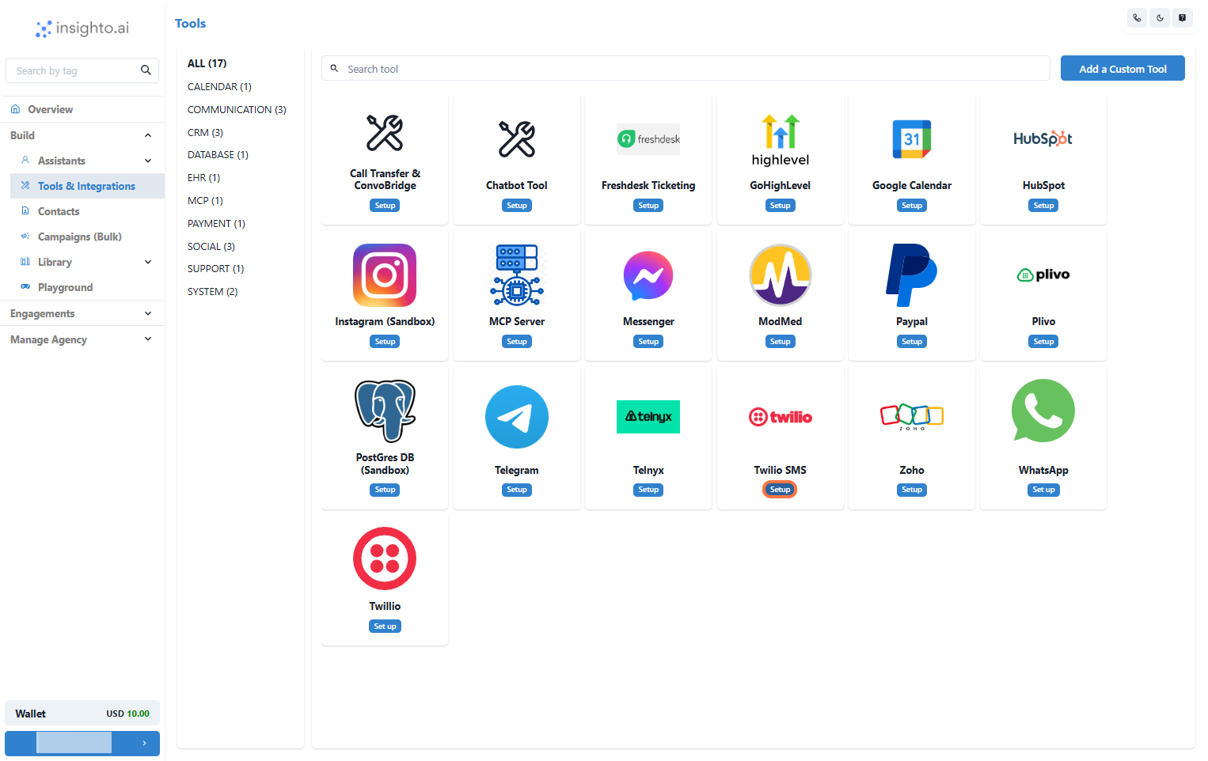Viewport: 1208px width, 761px height.
Task: Select Tools & Integrations in sidebar
Action: (x=87, y=186)
